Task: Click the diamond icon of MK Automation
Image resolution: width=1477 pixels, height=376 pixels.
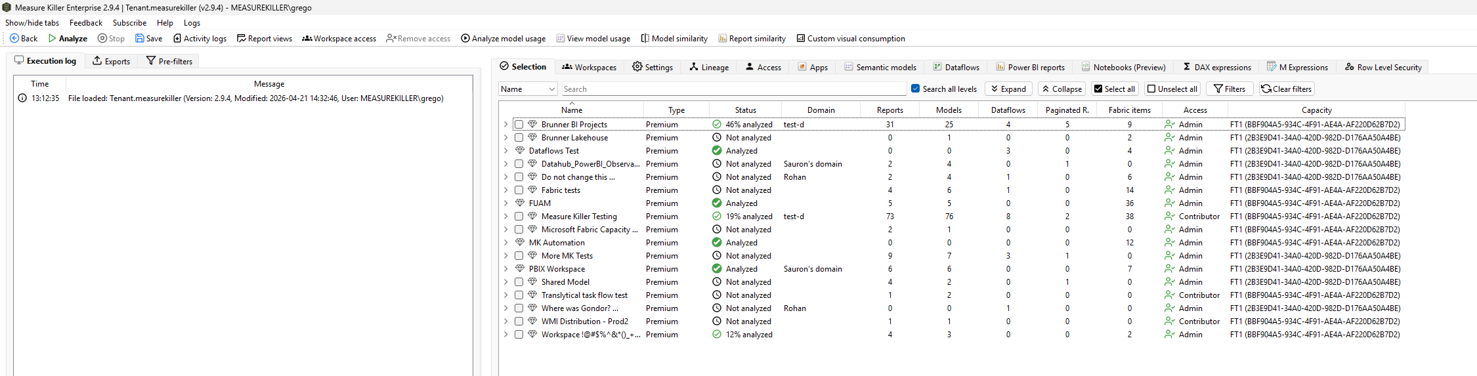Action: coord(520,242)
